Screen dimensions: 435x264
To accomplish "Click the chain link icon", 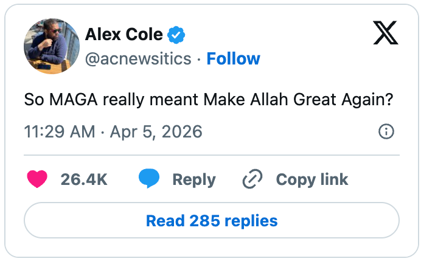I will (252, 179).
